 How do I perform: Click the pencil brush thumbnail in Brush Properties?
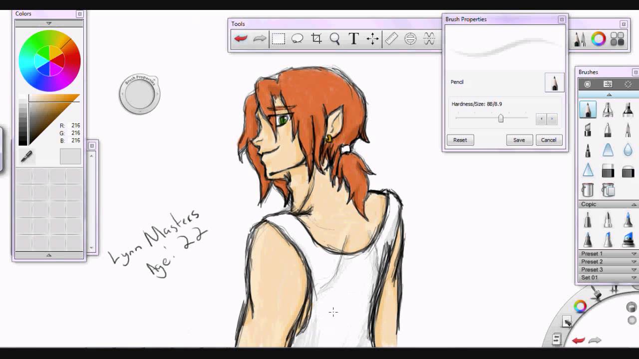click(x=555, y=83)
